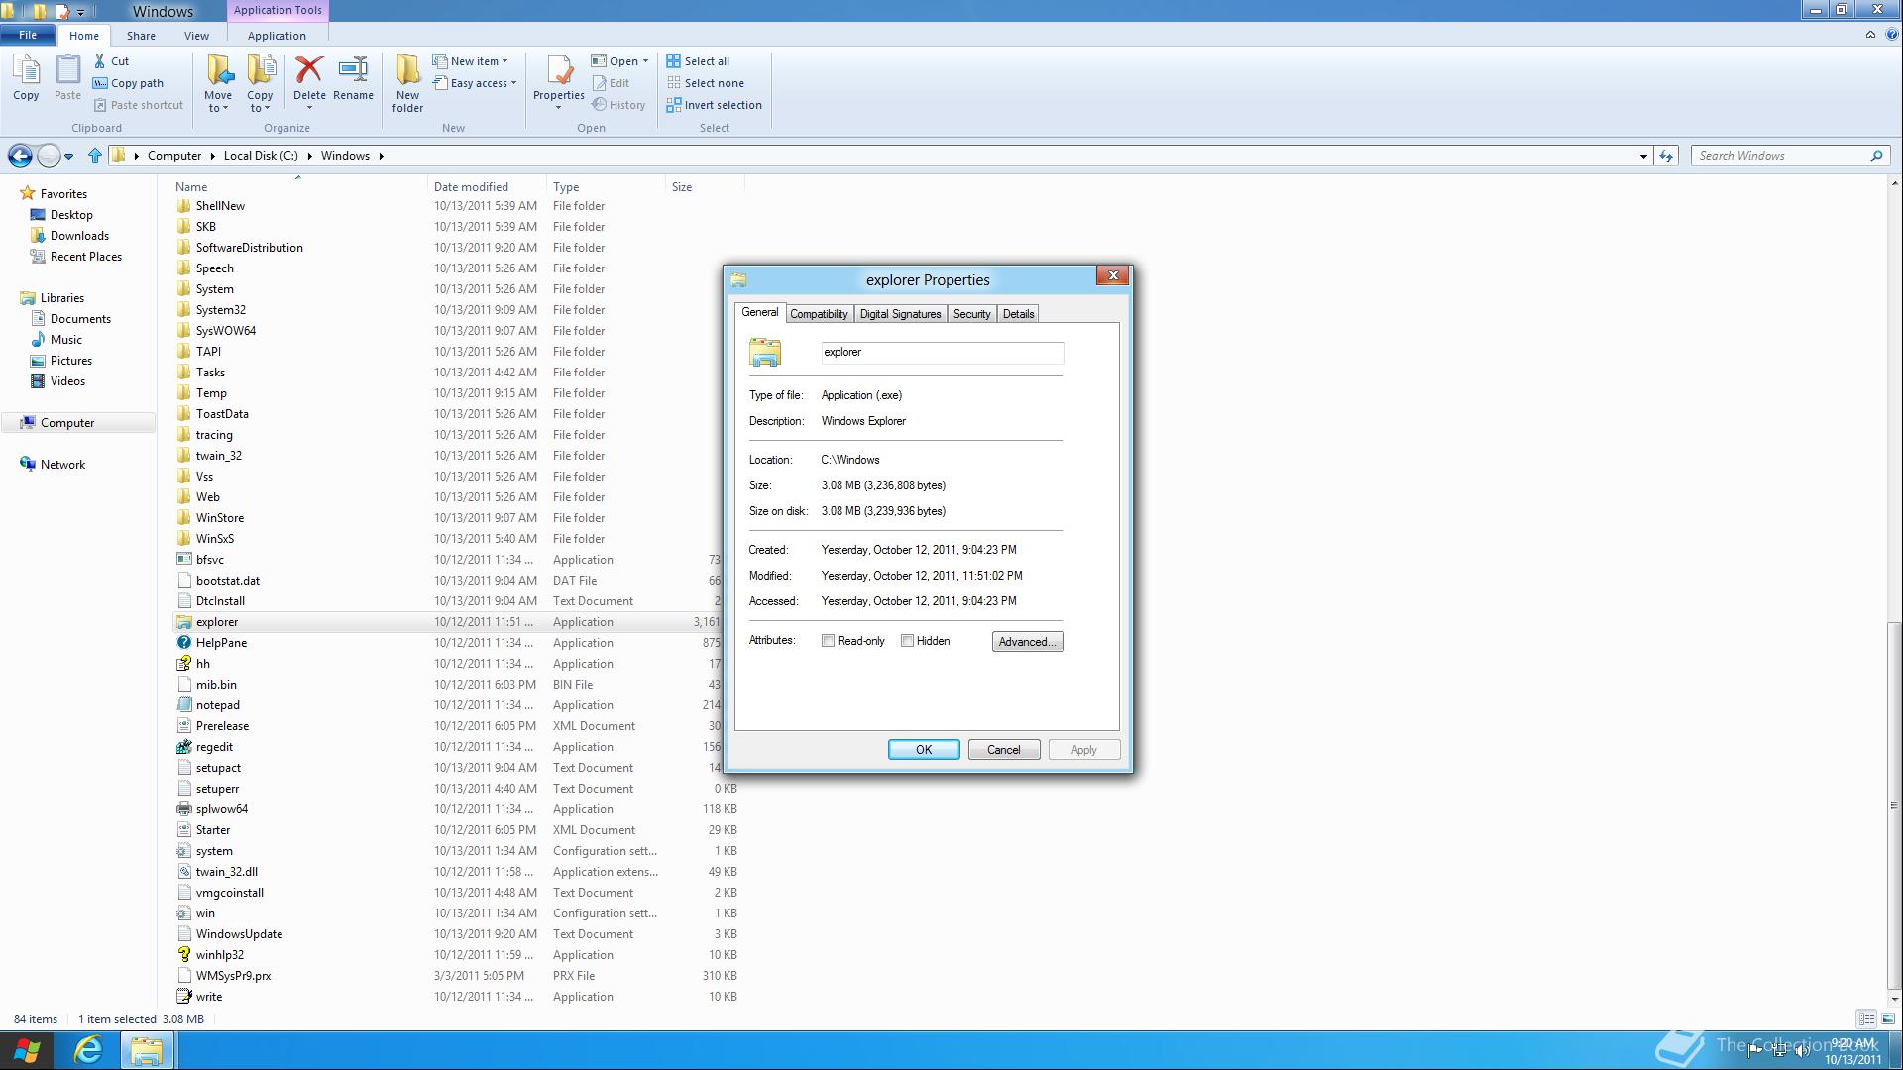
Task: Open Internet Explorer from the taskbar
Action: pyautogui.click(x=88, y=1050)
